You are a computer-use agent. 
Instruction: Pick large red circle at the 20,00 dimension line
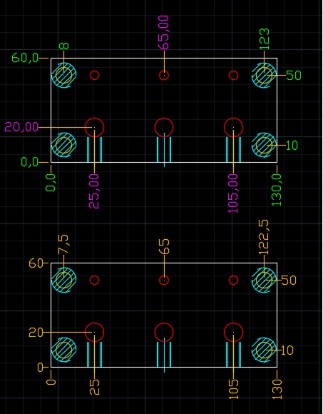click(94, 128)
